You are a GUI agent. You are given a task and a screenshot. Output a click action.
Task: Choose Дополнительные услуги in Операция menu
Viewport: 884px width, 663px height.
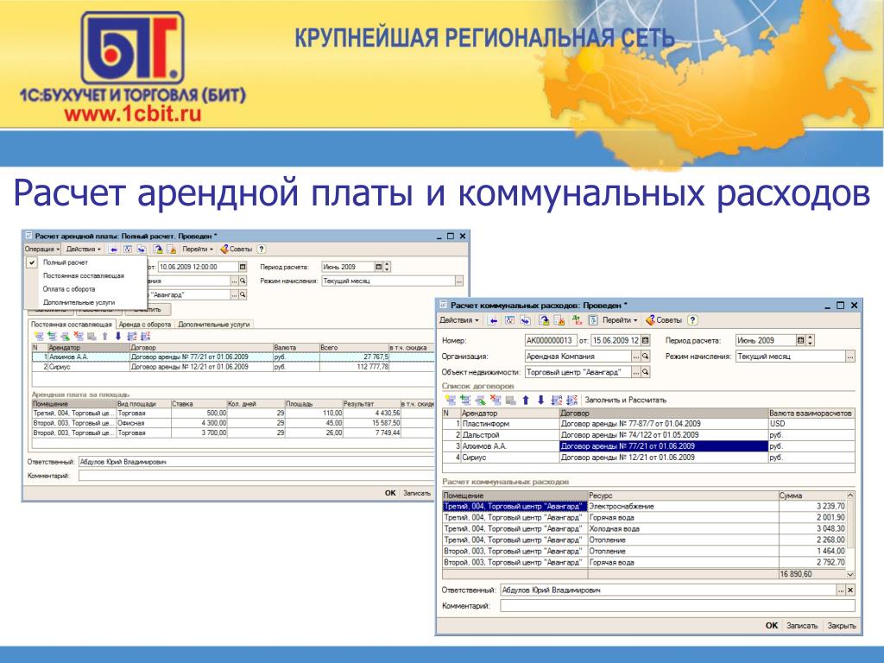click(79, 303)
